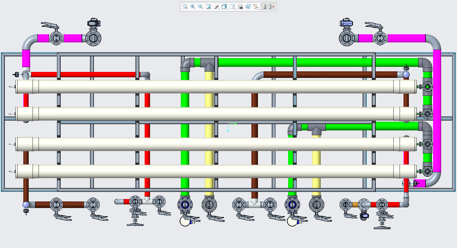The width and height of the screenshot is (457, 248).
Task: Activate the Zoom Out tool
Action: point(201,7)
